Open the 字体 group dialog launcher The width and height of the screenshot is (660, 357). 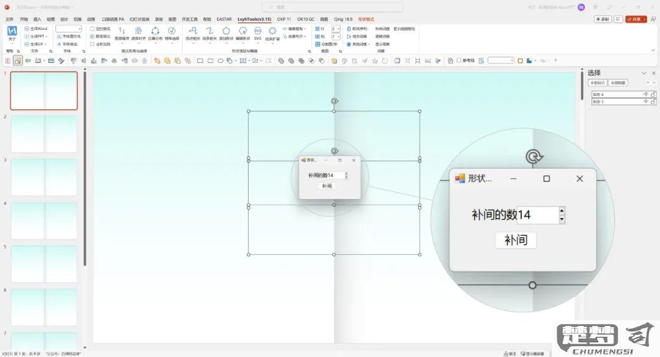pos(84,51)
